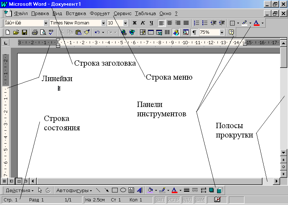The height and width of the screenshot is (205, 288).
Task: Open the 3-D effects button
Action: click(220, 190)
